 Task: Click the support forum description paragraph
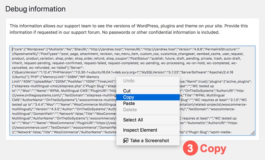(129, 29)
